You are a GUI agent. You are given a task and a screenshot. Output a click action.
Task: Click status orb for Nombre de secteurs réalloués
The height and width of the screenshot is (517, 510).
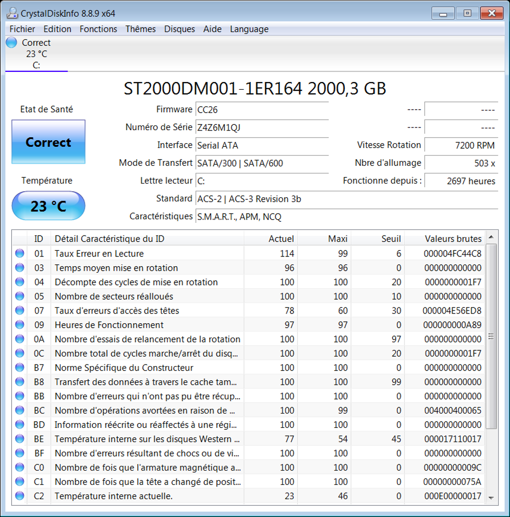(x=20, y=296)
